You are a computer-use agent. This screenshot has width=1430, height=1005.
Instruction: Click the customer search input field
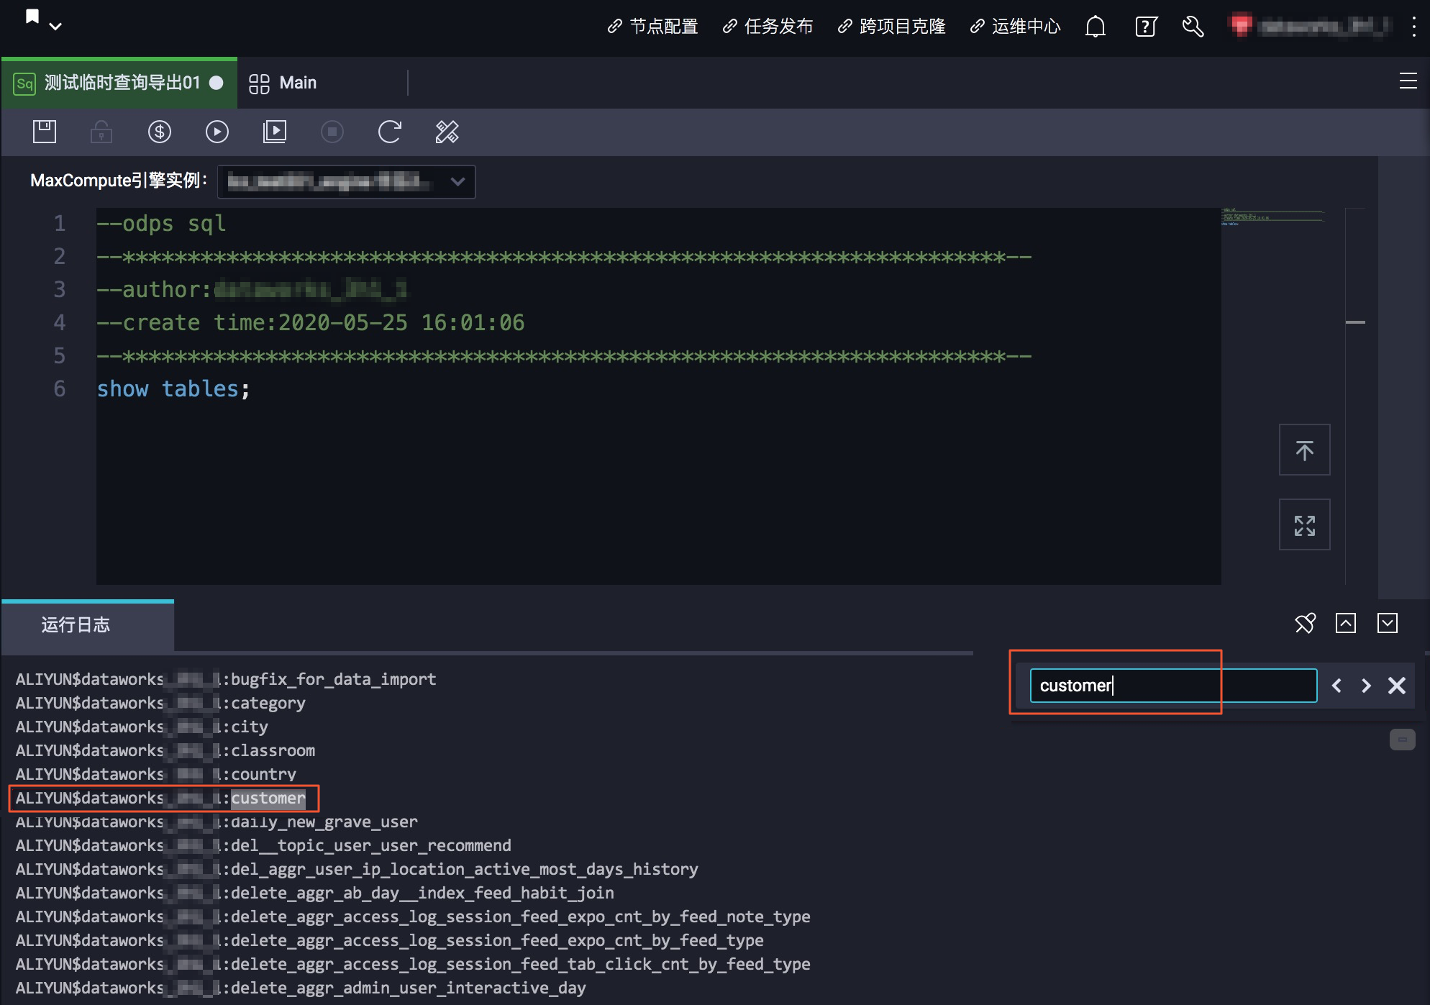(1172, 686)
